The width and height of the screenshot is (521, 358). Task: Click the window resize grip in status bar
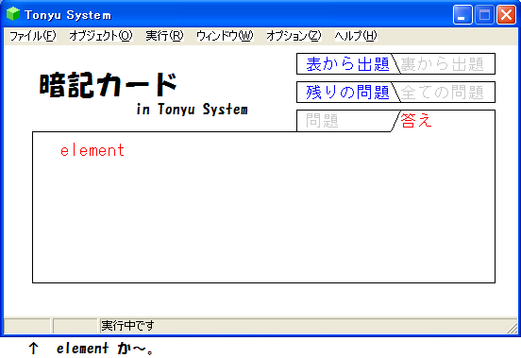(x=513, y=328)
